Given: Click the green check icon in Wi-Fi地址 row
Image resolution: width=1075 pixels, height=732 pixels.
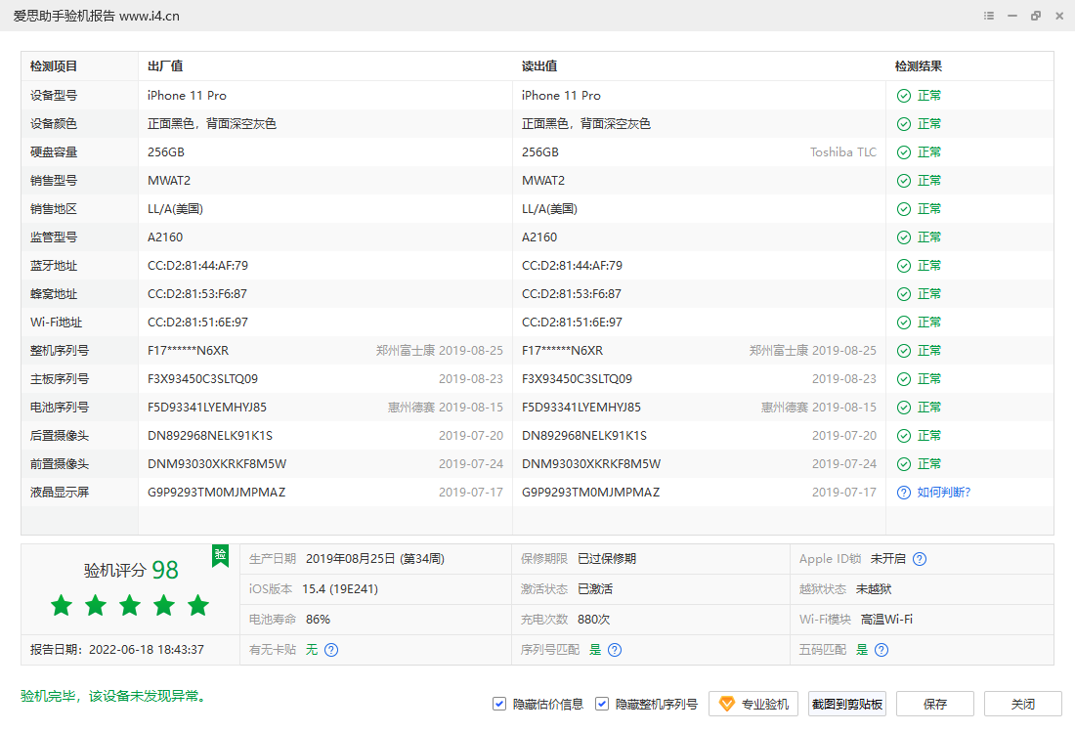Looking at the screenshot, I should 904,323.
